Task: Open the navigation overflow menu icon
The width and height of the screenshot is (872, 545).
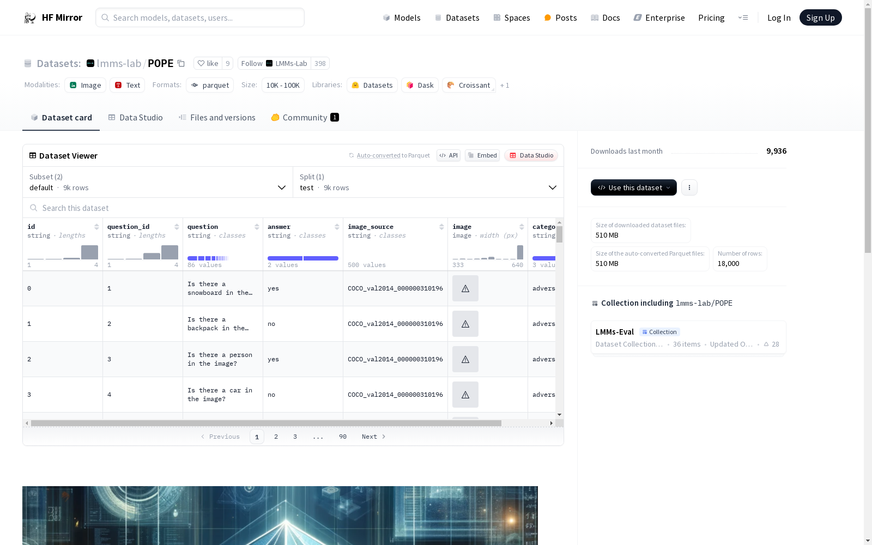Action: point(743,18)
